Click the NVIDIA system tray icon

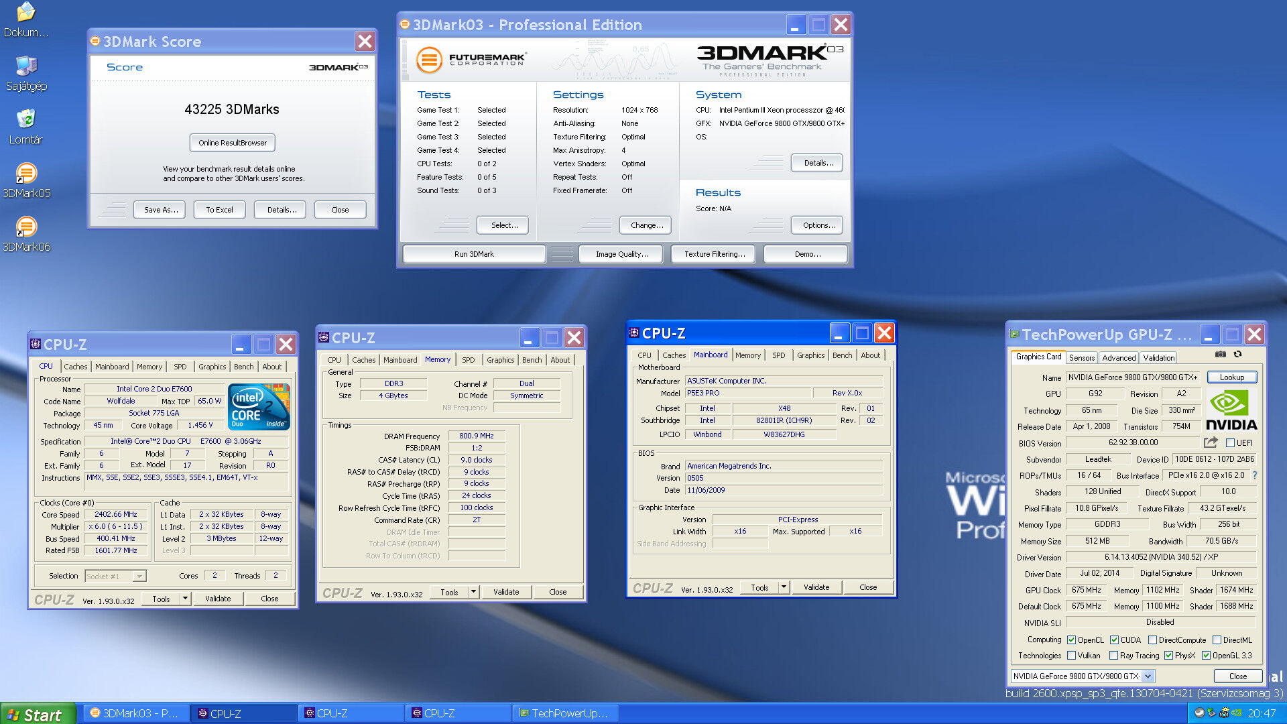pyautogui.click(x=1235, y=713)
